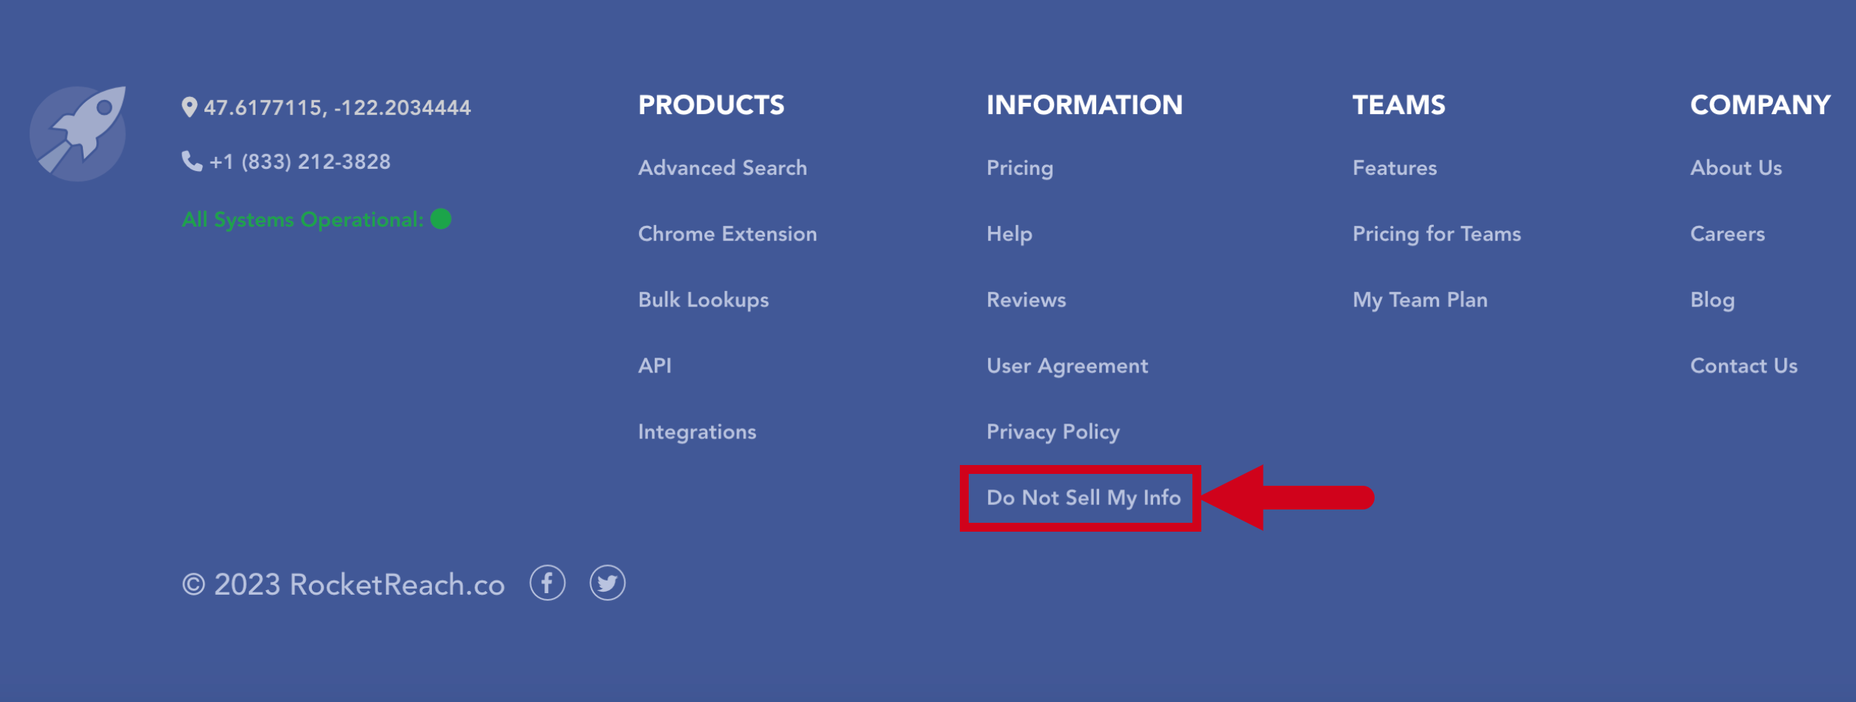View Integrations

click(x=697, y=431)
